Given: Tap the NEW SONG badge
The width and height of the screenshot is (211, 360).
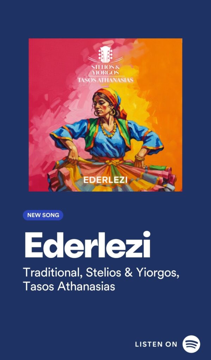Looking at the screenshot, I should pyautogui.click(x=43, y=215).
